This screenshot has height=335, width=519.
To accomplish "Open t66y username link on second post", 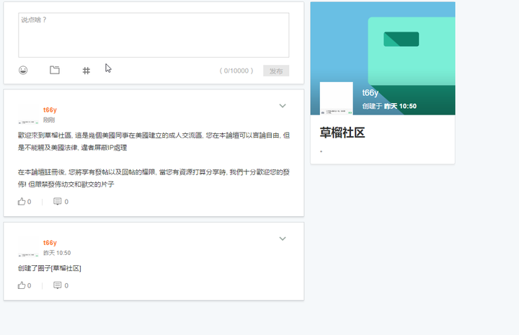I will [x=50, y=243].
